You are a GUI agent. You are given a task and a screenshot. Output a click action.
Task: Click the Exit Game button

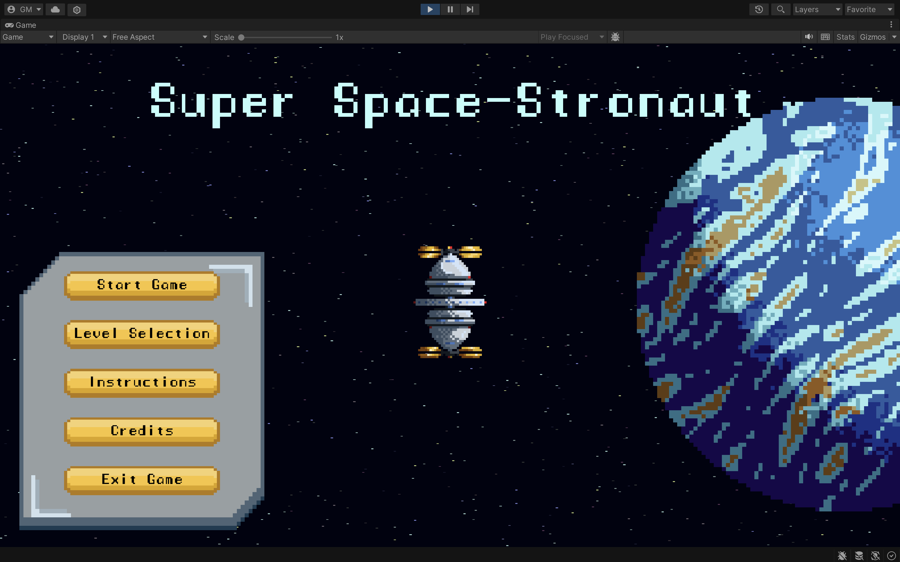(142, 480)
